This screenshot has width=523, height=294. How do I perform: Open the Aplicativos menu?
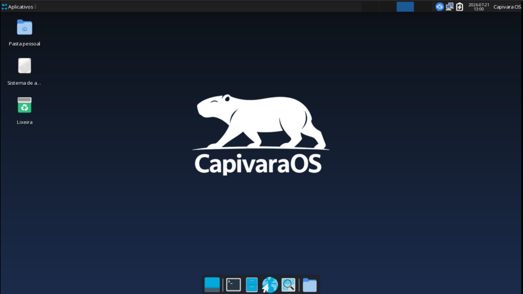[x=19, y=7]
